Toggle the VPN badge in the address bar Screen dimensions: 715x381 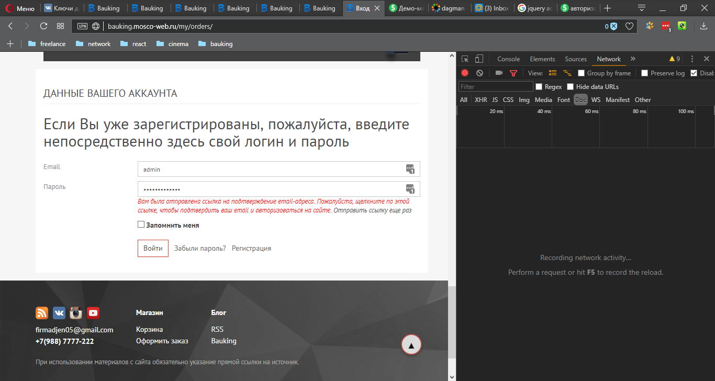pyautogui.click(x=83, y=26)
